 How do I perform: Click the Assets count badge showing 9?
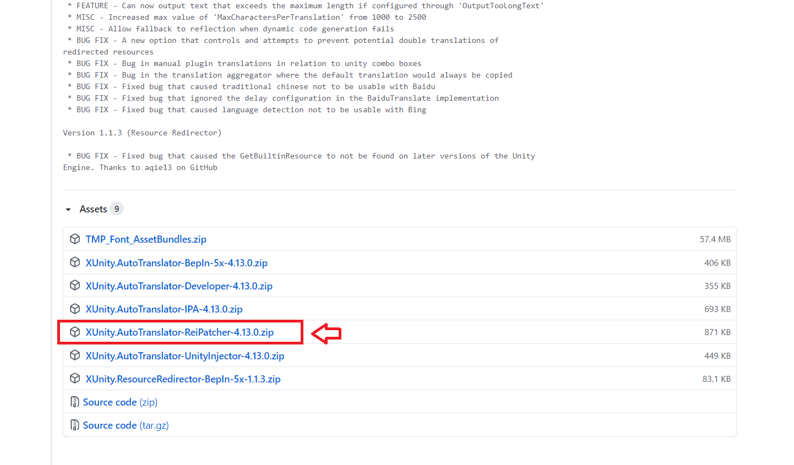pos(117,209)
